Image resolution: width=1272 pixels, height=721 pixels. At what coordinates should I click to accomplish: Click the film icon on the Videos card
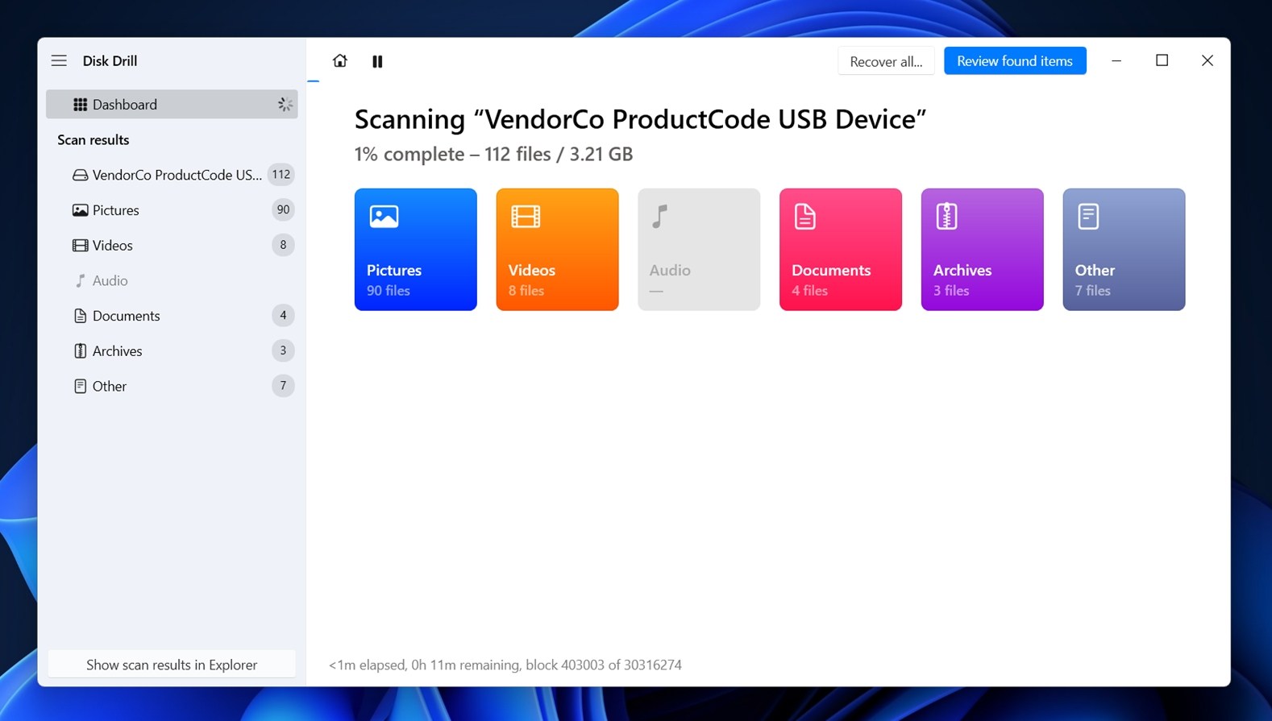coord(526,216)
